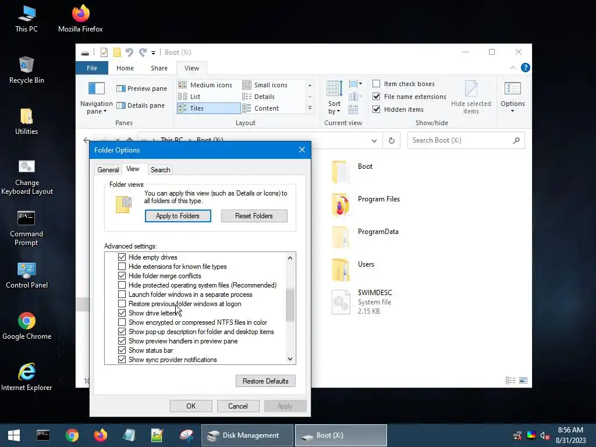Select the Utilities folder on the desktop
The width and height of the screenshot is (596, 447).
pos(26,122)
